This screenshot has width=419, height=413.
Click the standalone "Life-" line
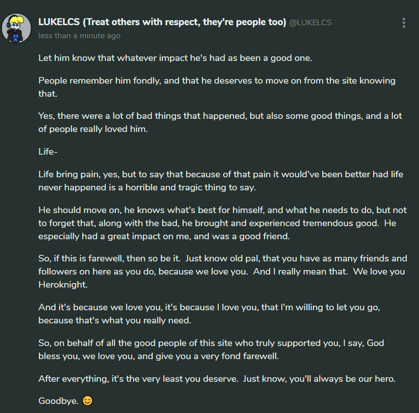click(x=48, y=151)
